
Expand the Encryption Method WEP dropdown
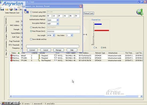point(53,24)
